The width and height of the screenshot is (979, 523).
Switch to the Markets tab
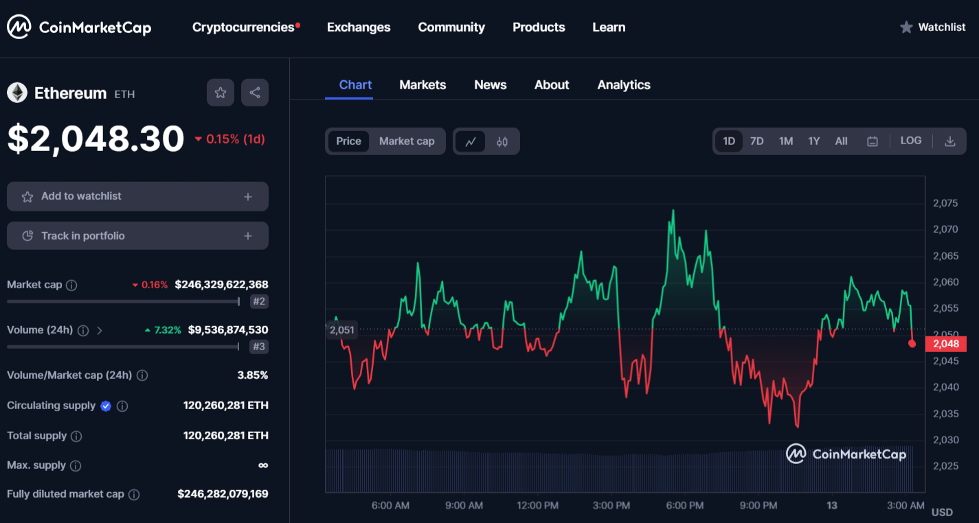423,85
